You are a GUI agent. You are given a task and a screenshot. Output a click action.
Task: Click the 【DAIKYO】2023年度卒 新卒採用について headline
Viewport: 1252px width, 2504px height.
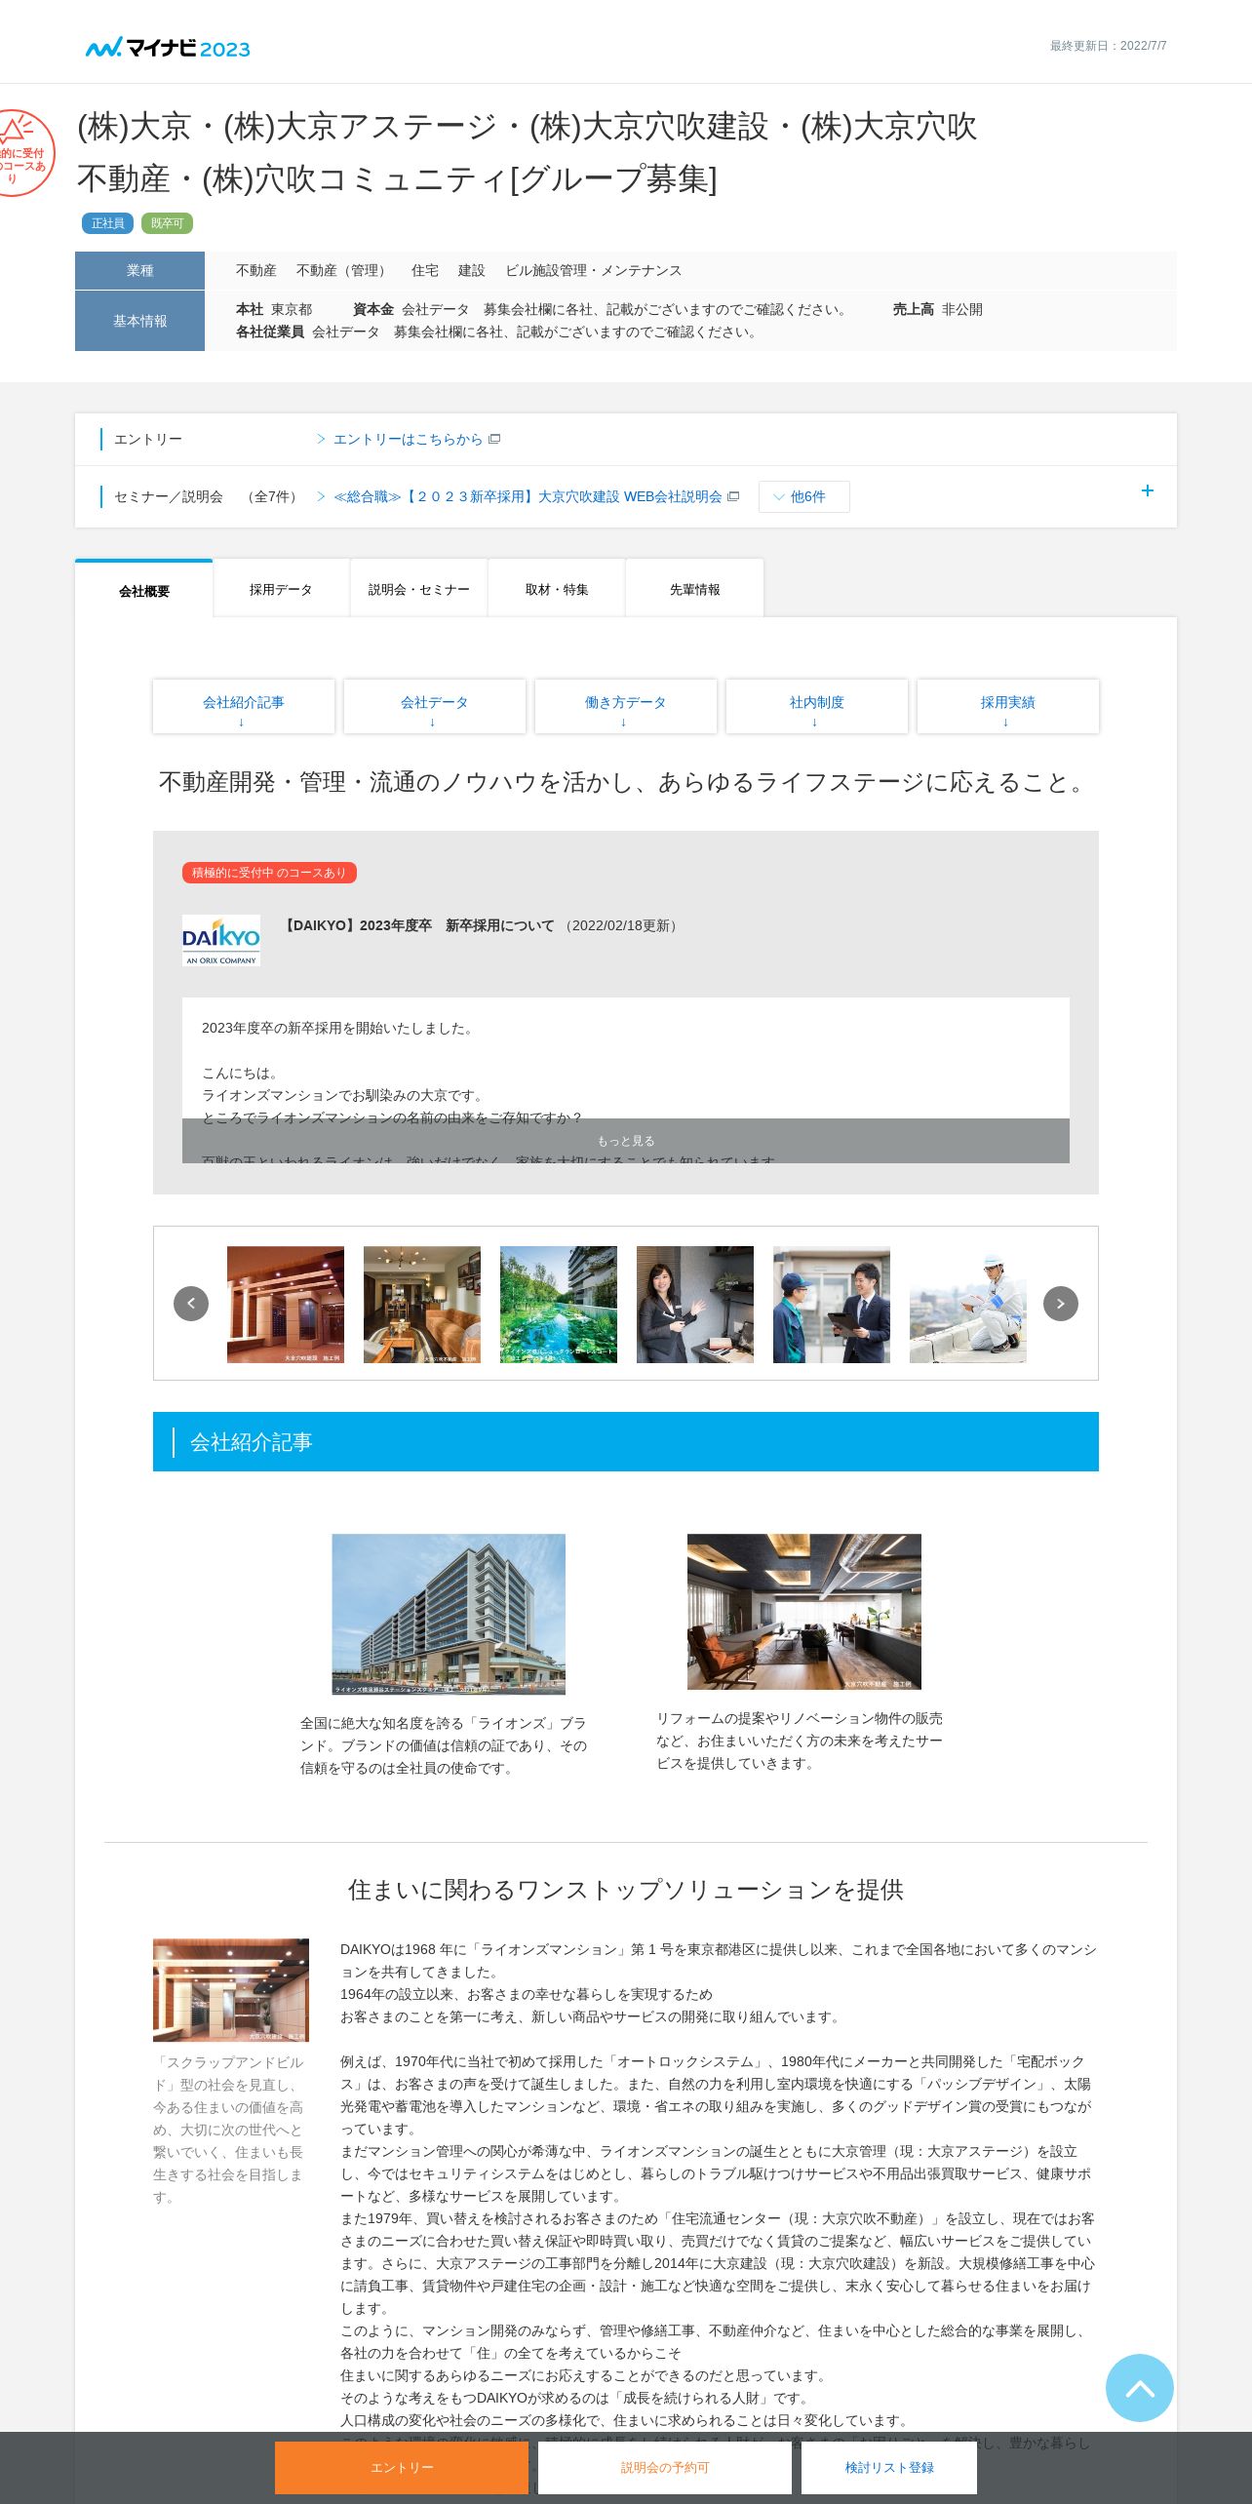[417, 925]
